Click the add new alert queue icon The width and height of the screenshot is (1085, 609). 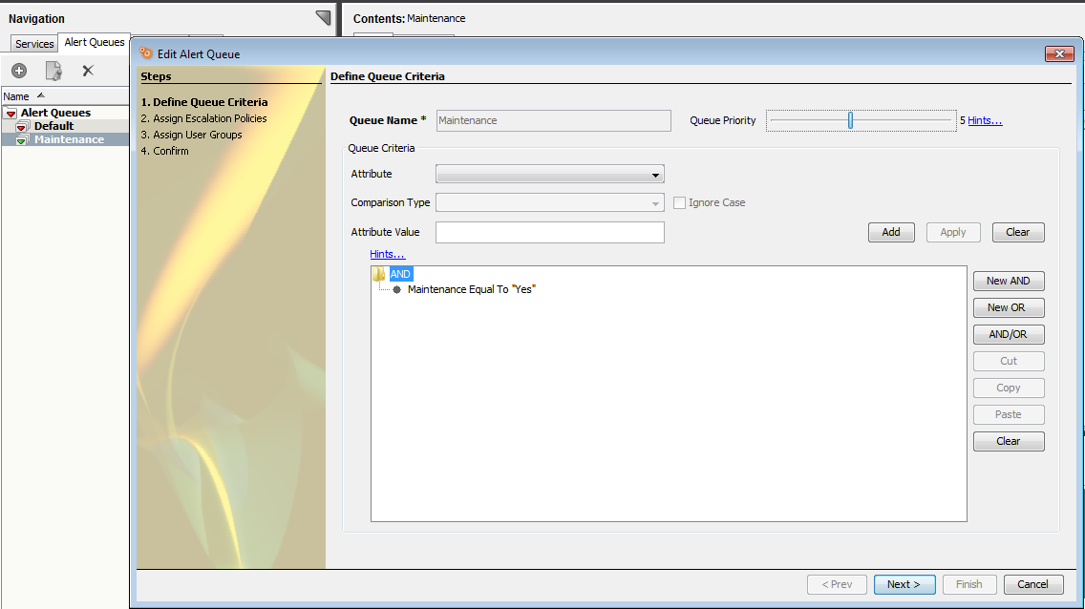(19, 71)
